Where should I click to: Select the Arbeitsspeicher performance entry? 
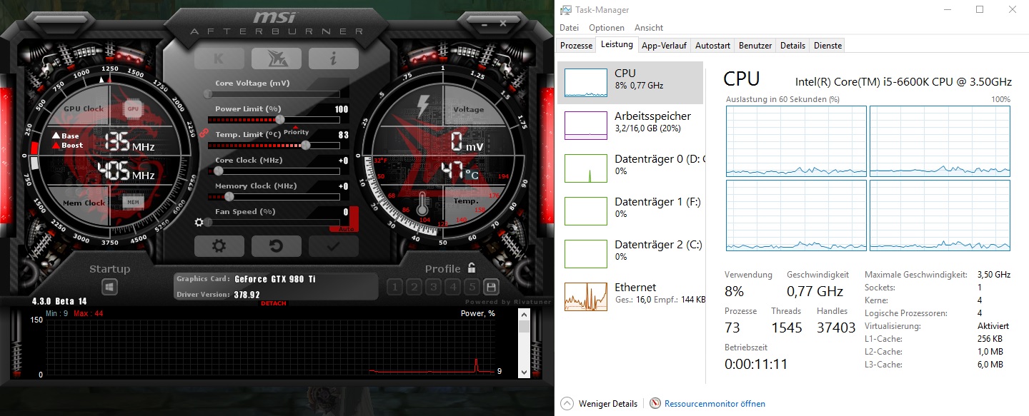630,125
